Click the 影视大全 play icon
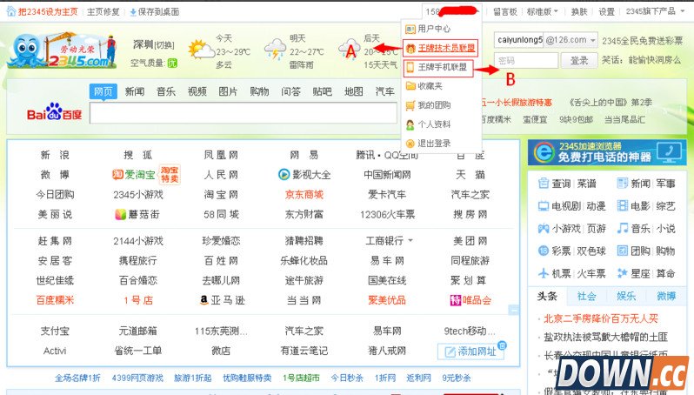694x395 pixels. tap(284, 175)
